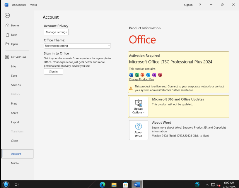The height and width of the screenshot is (188, 239).
Task: Show hidden icons in the system tray
Action: tap(207, 185)
